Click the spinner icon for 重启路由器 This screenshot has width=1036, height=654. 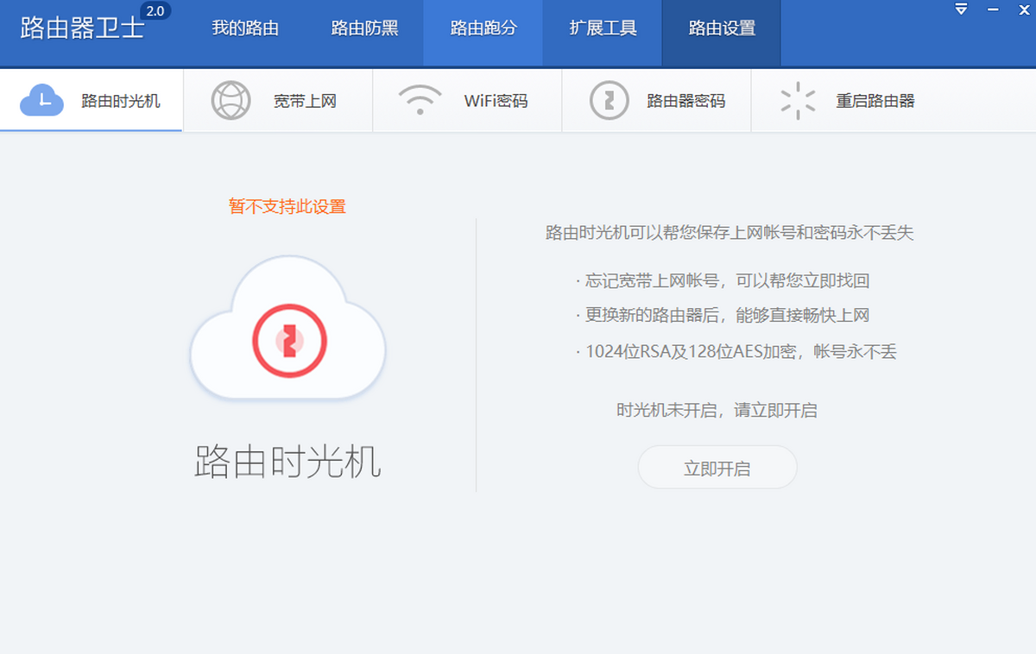pos(798,101)
